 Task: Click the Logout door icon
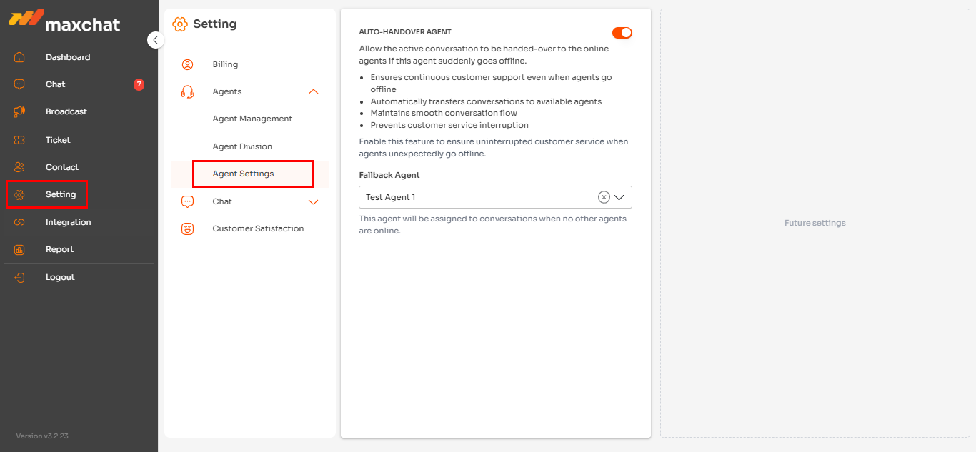[19, 277]
